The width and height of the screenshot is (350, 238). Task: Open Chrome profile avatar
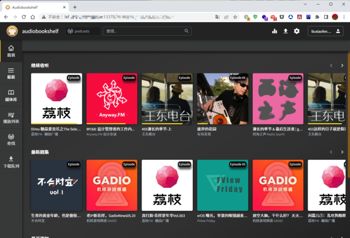coord(335,17)
